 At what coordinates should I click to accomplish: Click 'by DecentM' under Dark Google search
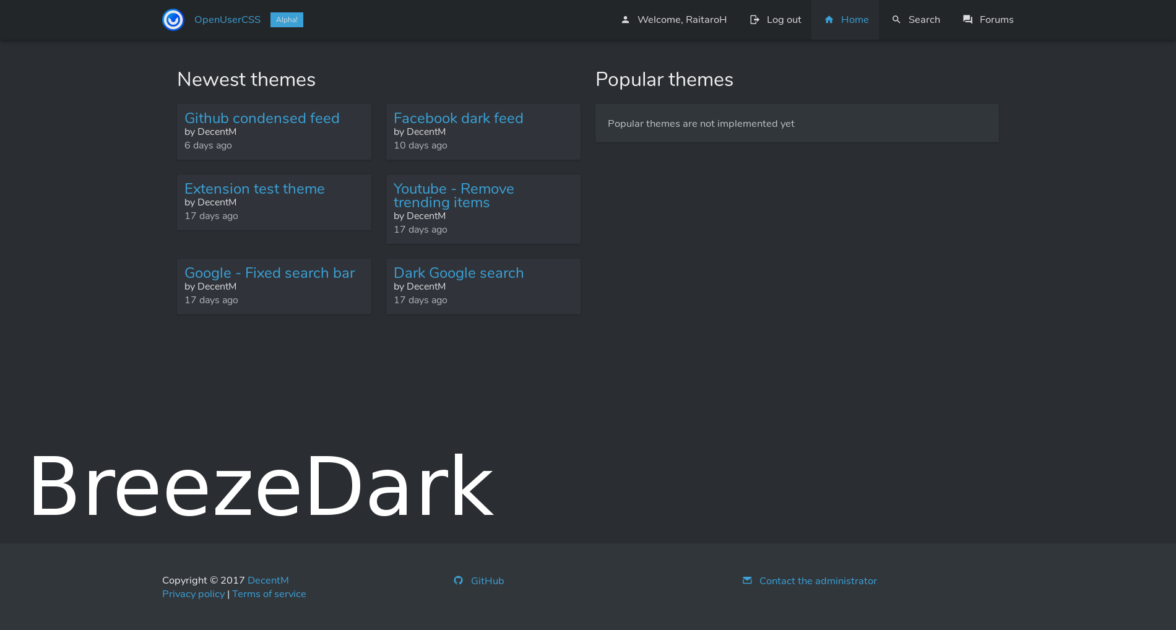pos(420,287)
